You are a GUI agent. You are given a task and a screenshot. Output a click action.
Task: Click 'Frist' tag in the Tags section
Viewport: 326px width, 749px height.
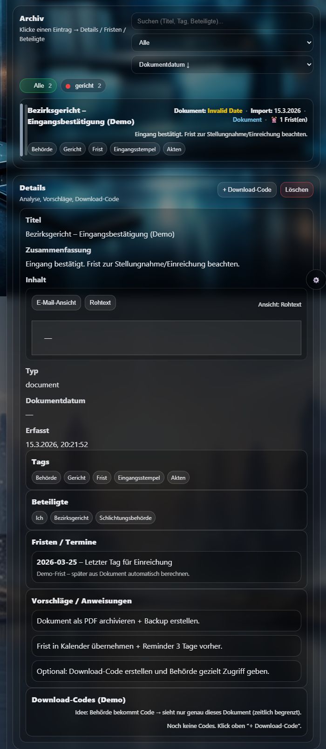tap(102, 478)
